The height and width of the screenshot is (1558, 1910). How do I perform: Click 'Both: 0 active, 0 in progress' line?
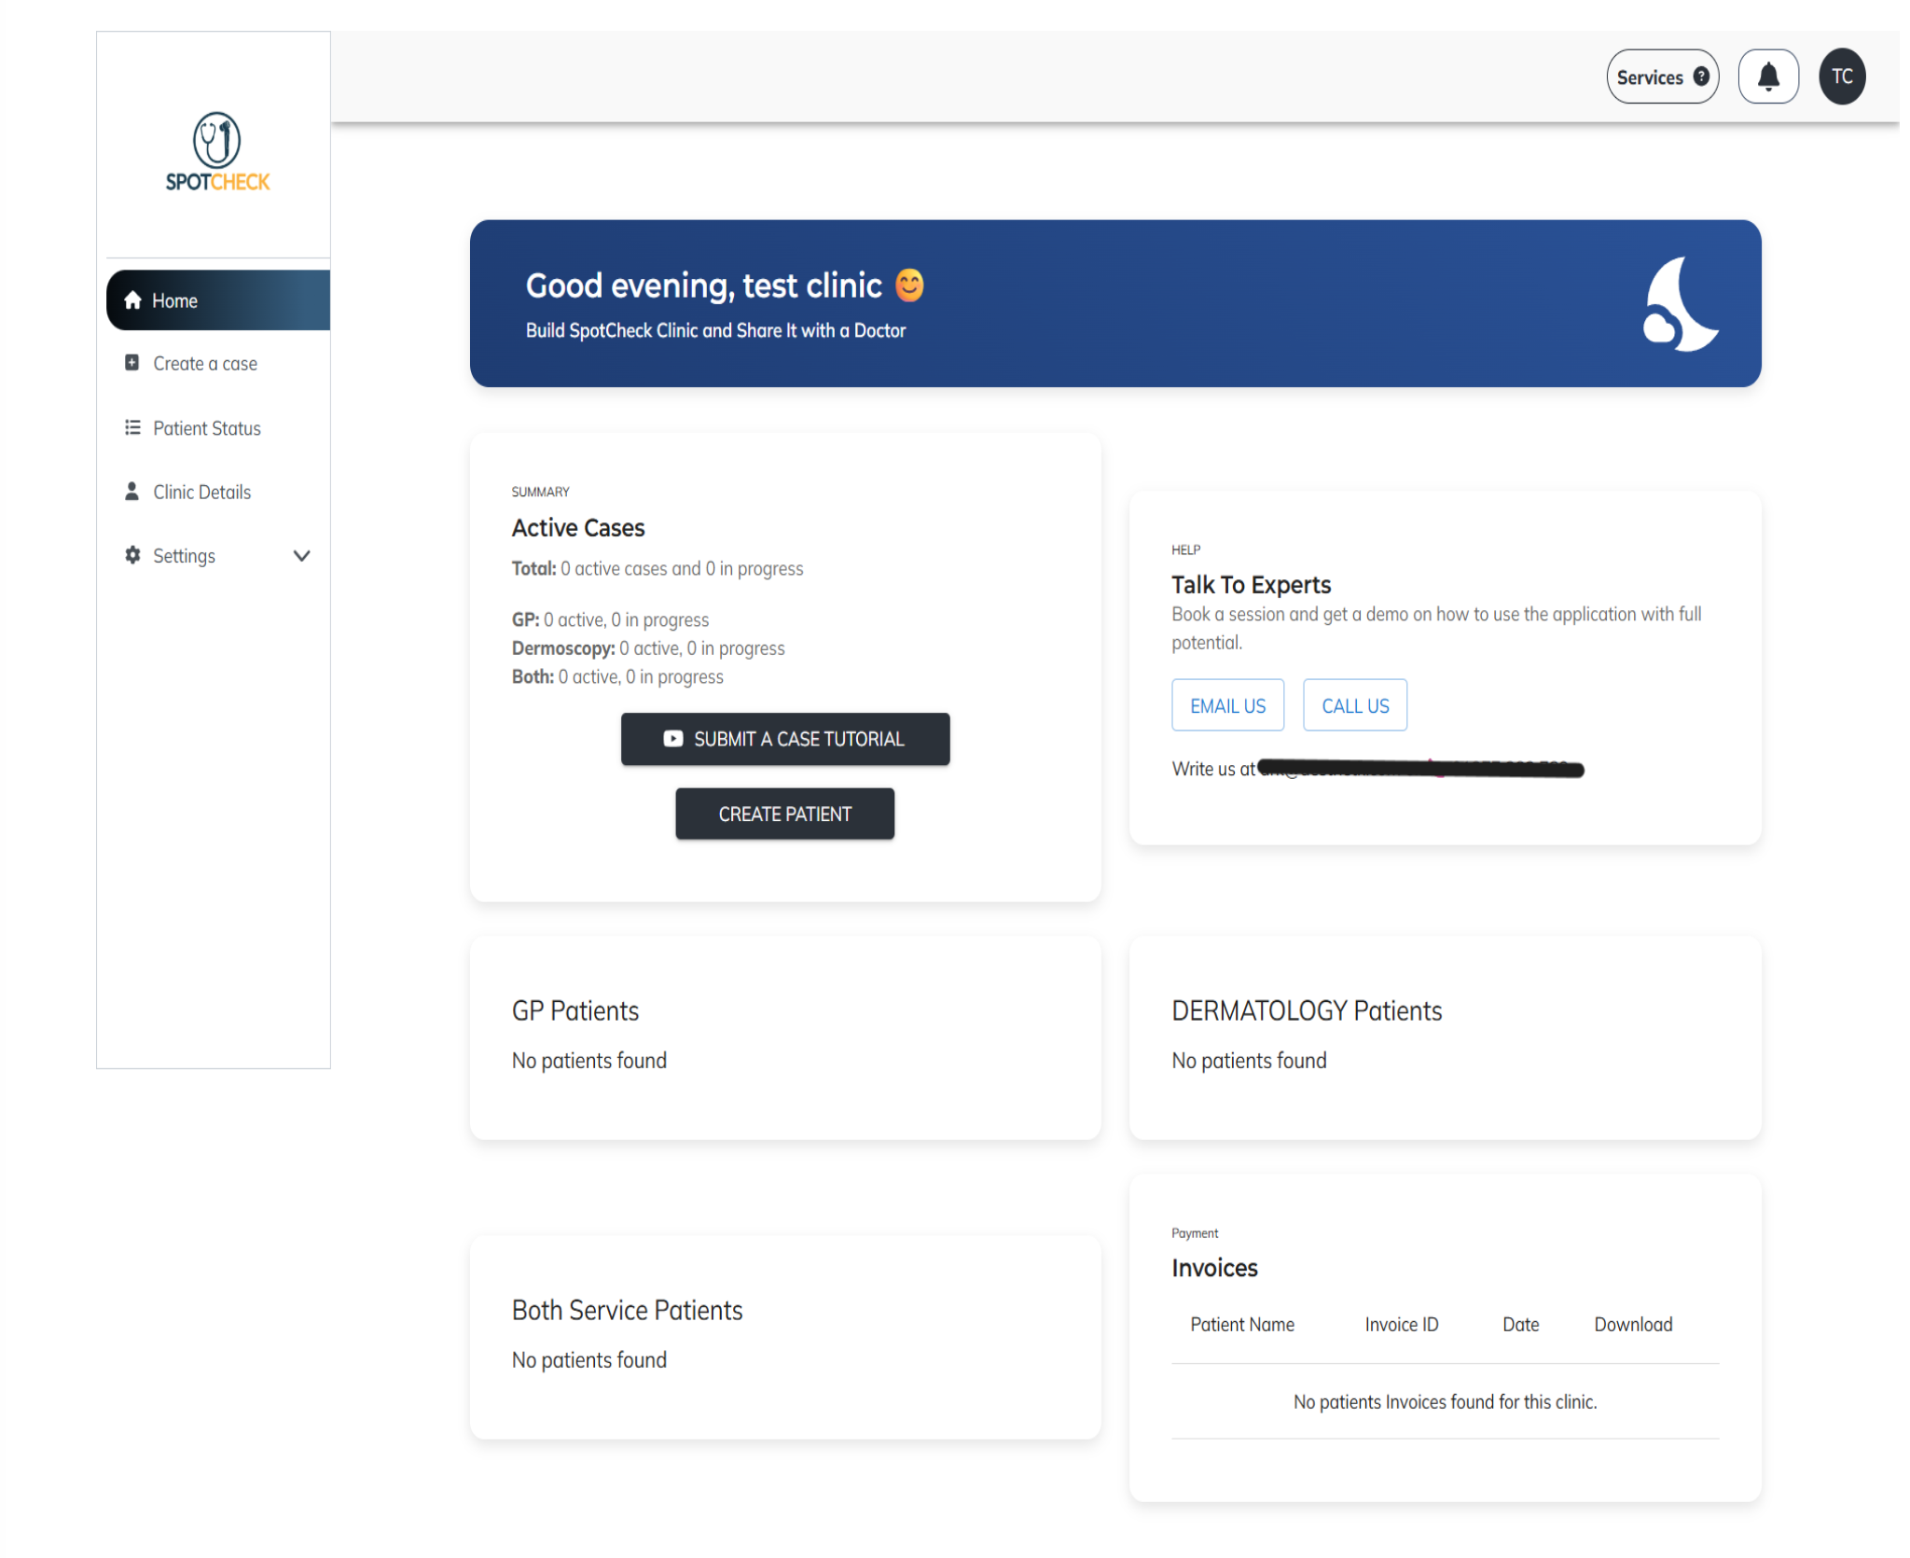tap(617, 676)
